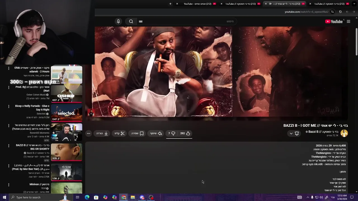Click the youtube.com address bar URL

pyautogui.click(x=307, y=12)
